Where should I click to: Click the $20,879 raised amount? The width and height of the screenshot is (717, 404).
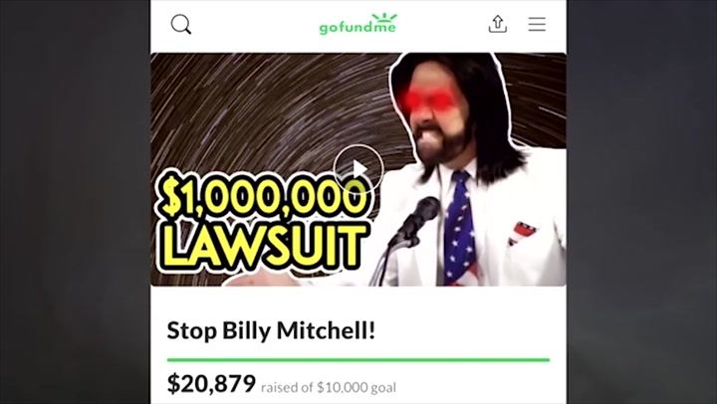pyautogui.click(x=211, y=384)
